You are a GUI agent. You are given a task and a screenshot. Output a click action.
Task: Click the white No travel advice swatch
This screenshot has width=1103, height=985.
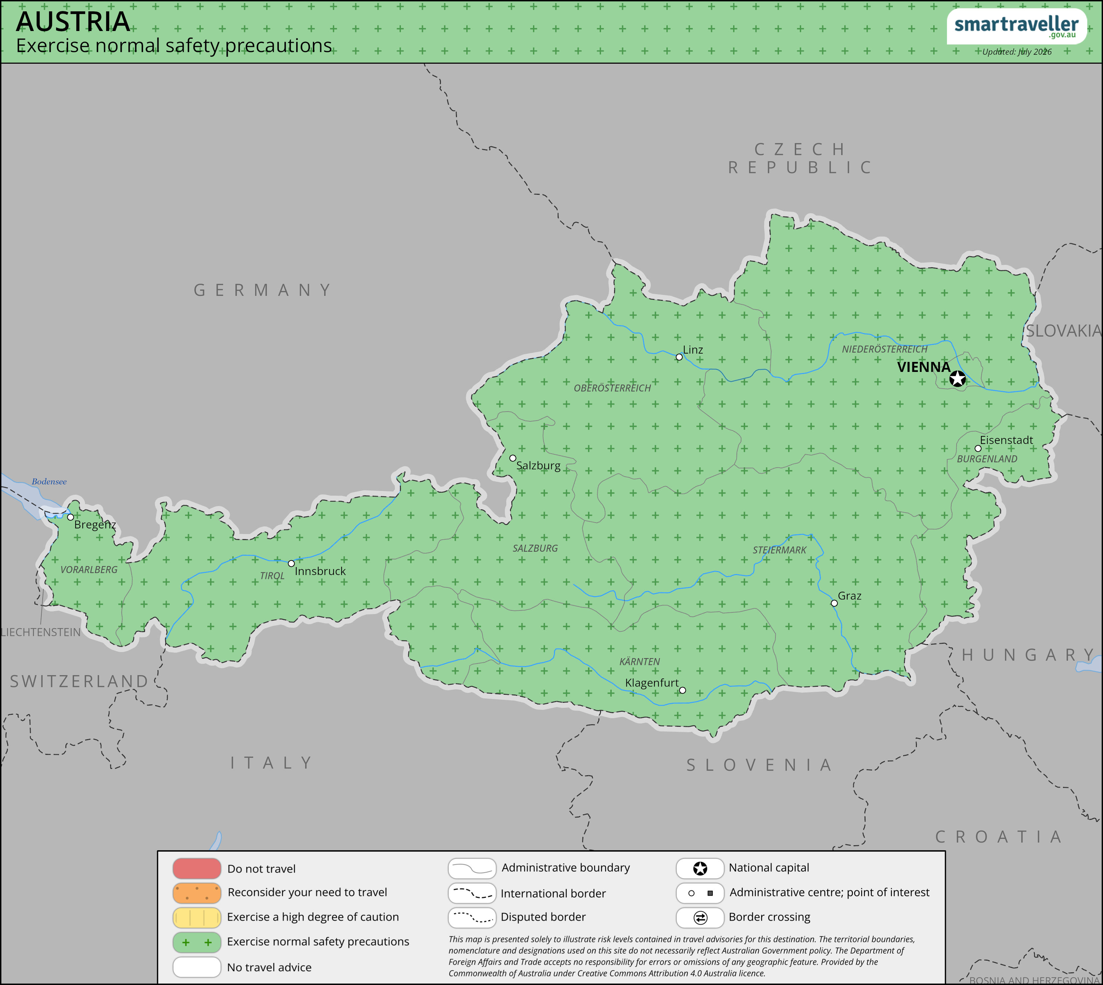tap(197, 967)
